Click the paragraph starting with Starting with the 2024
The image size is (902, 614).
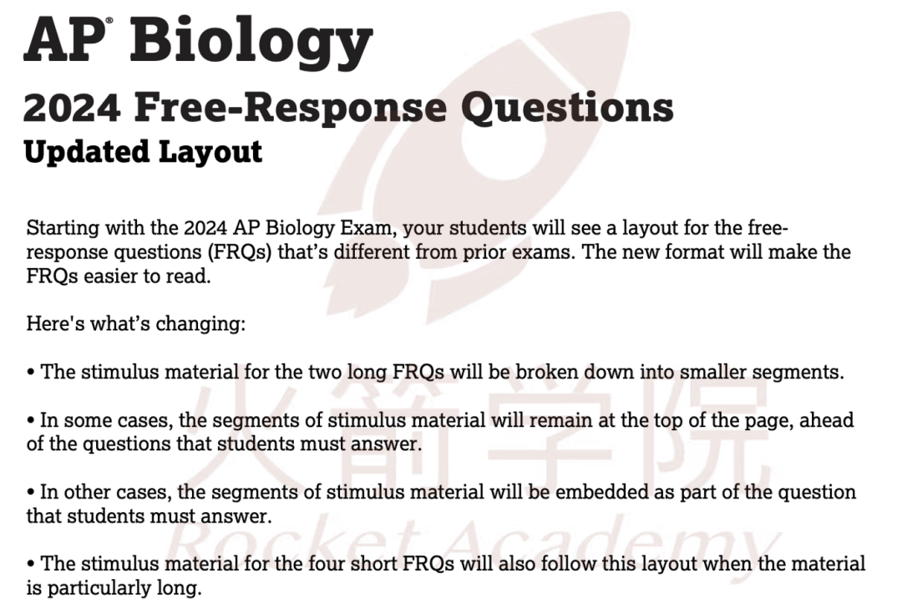pyautogui.click(x=438, y=252)
